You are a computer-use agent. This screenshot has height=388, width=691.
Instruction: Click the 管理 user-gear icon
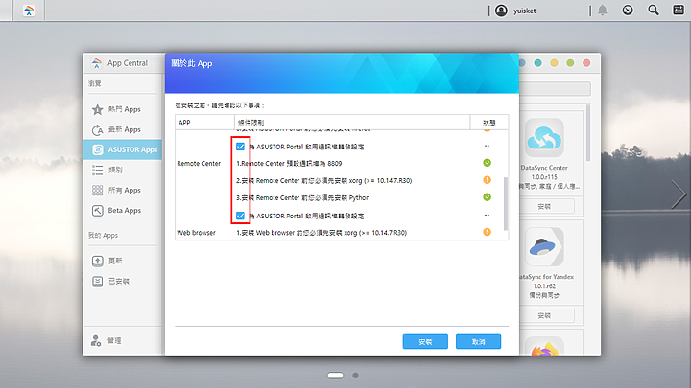click(96, 340)
